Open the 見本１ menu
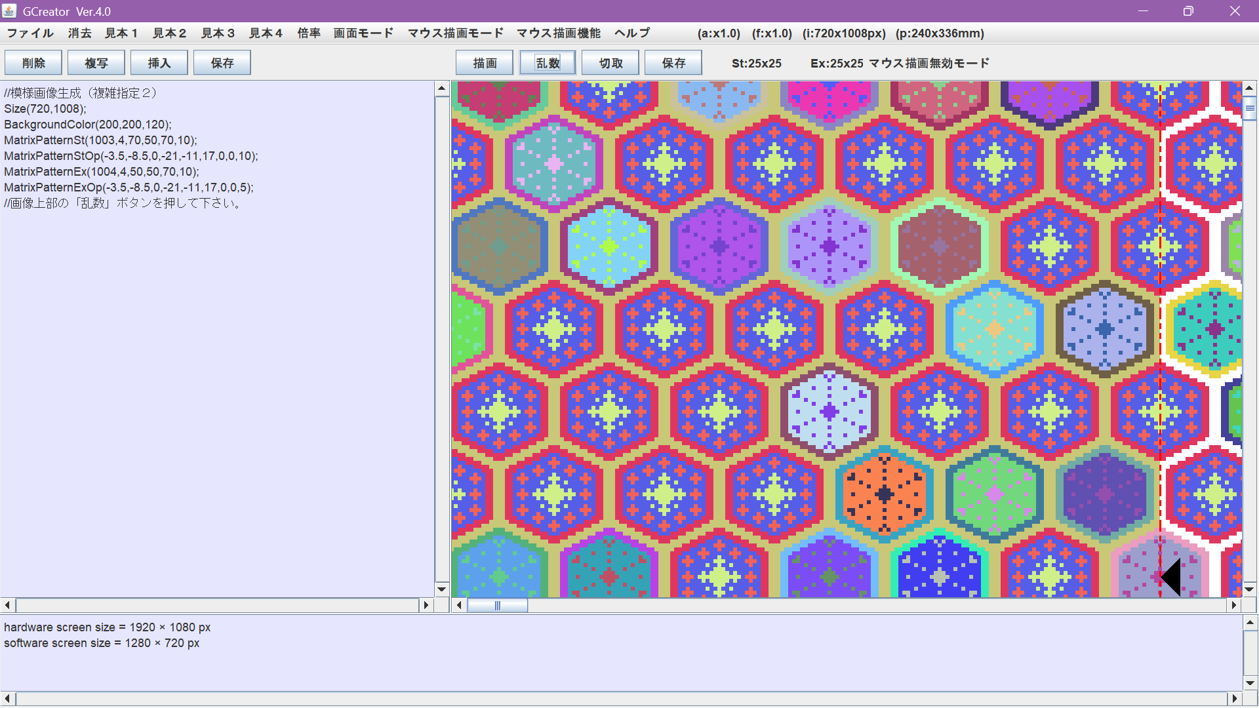Viewport: 1259px width, 708px height. 121,33
